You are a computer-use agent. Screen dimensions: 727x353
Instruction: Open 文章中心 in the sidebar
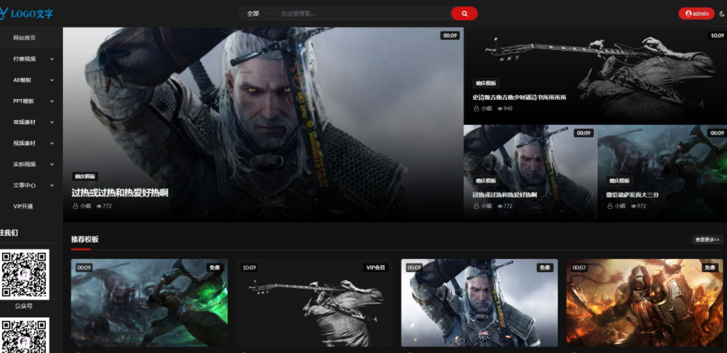(x=24, y=185)
